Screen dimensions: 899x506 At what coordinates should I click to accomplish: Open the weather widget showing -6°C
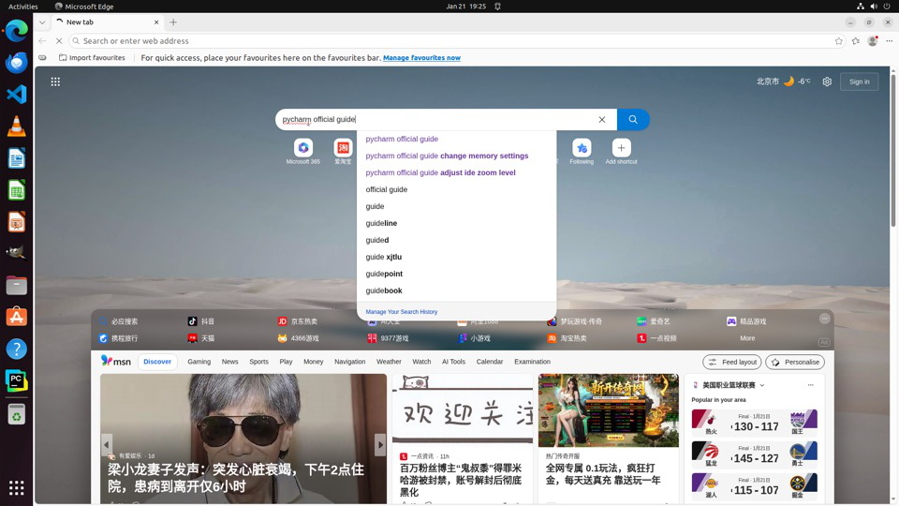pyautogui.click(x=783, y=82)
